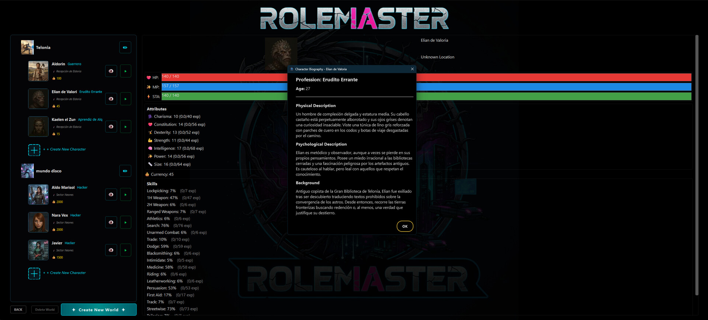The height and width of the screenshot is (320, 708).
Task: Play as Aldo Marisol
Action: (x=125, y=195)
